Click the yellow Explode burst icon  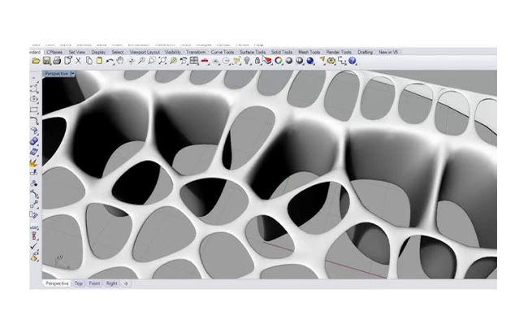coord(33,163)
